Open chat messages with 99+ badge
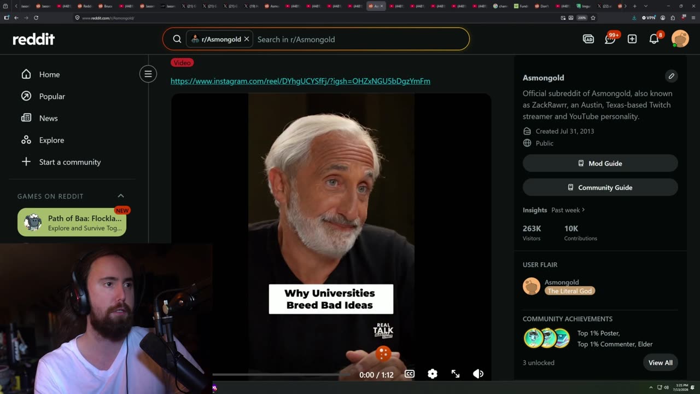 point(610,38)
